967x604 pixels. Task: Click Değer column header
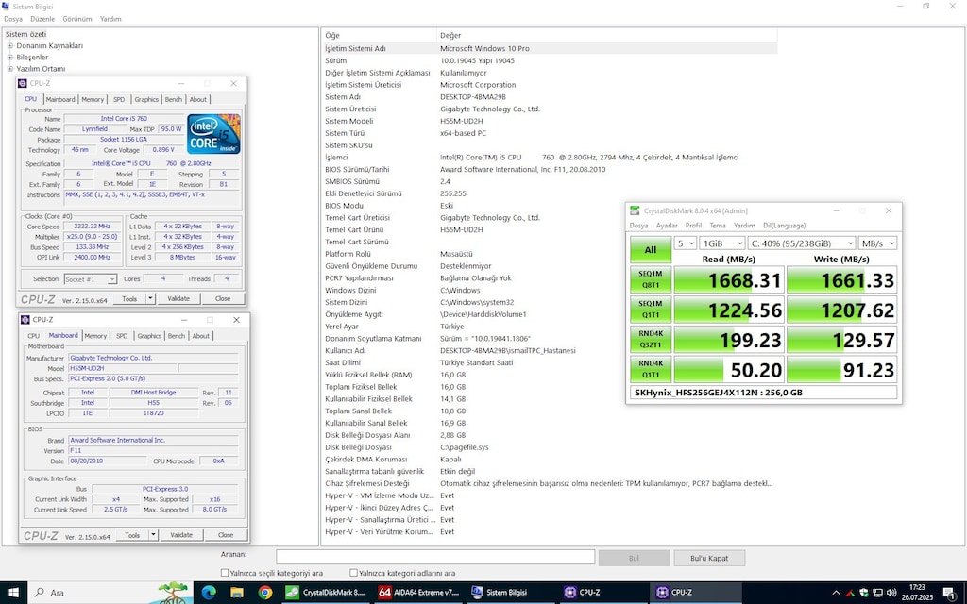click(x=607, y=35)
